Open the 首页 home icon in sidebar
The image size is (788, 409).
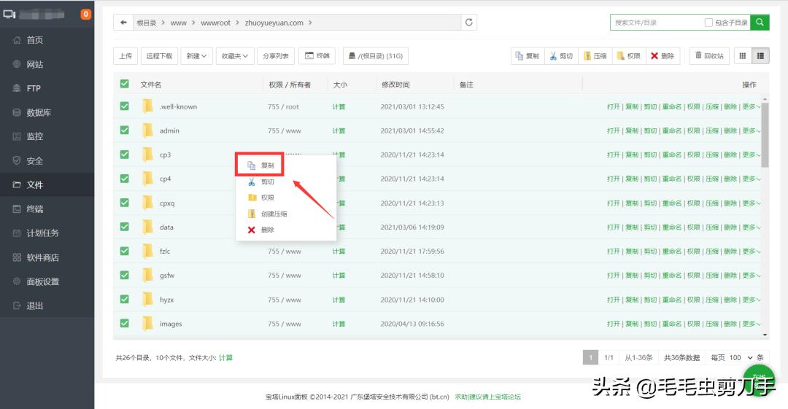(x=17, y=40)
